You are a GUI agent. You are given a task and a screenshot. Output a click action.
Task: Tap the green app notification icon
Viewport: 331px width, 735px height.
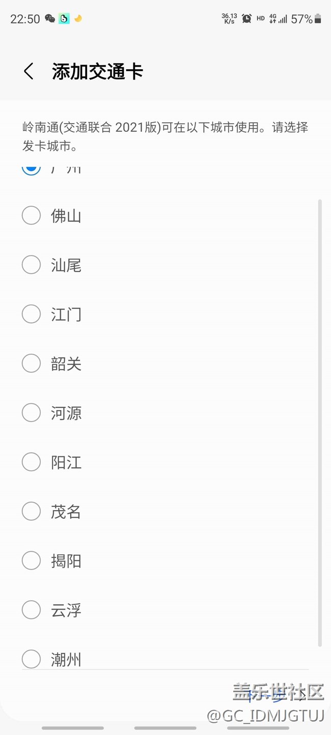pos(64,19)
